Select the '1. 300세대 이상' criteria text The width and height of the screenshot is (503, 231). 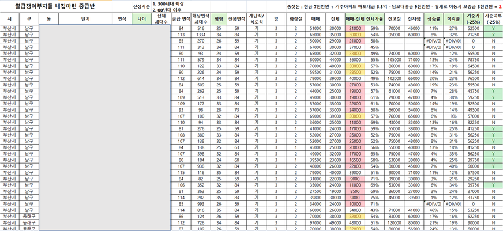click(168, 4)
